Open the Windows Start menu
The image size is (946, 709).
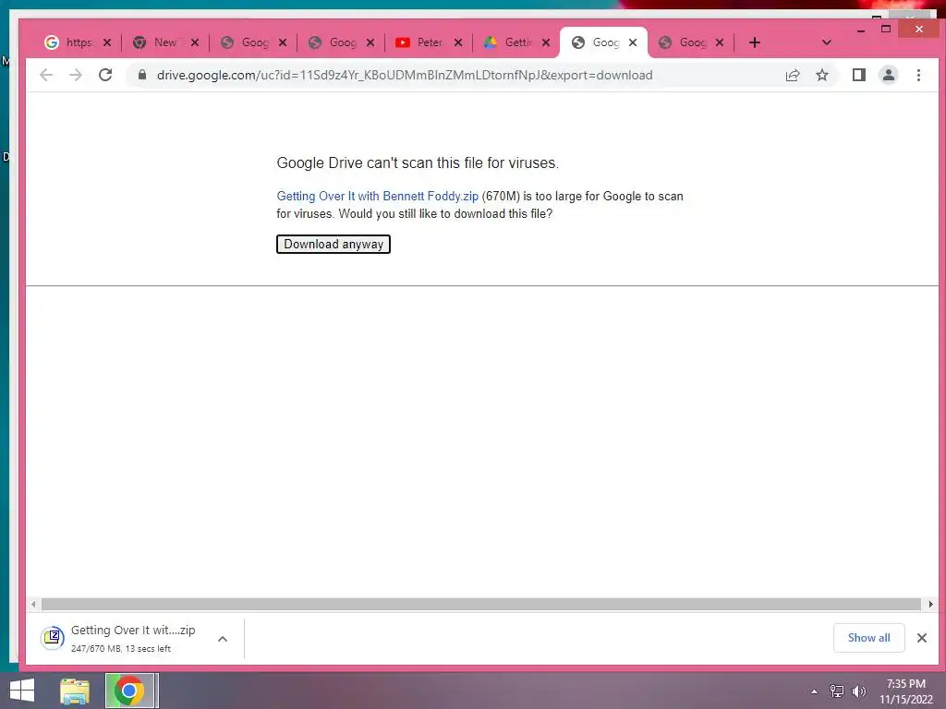point(22,691)
